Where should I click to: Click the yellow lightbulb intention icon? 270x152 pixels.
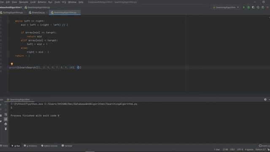[12, 64]
